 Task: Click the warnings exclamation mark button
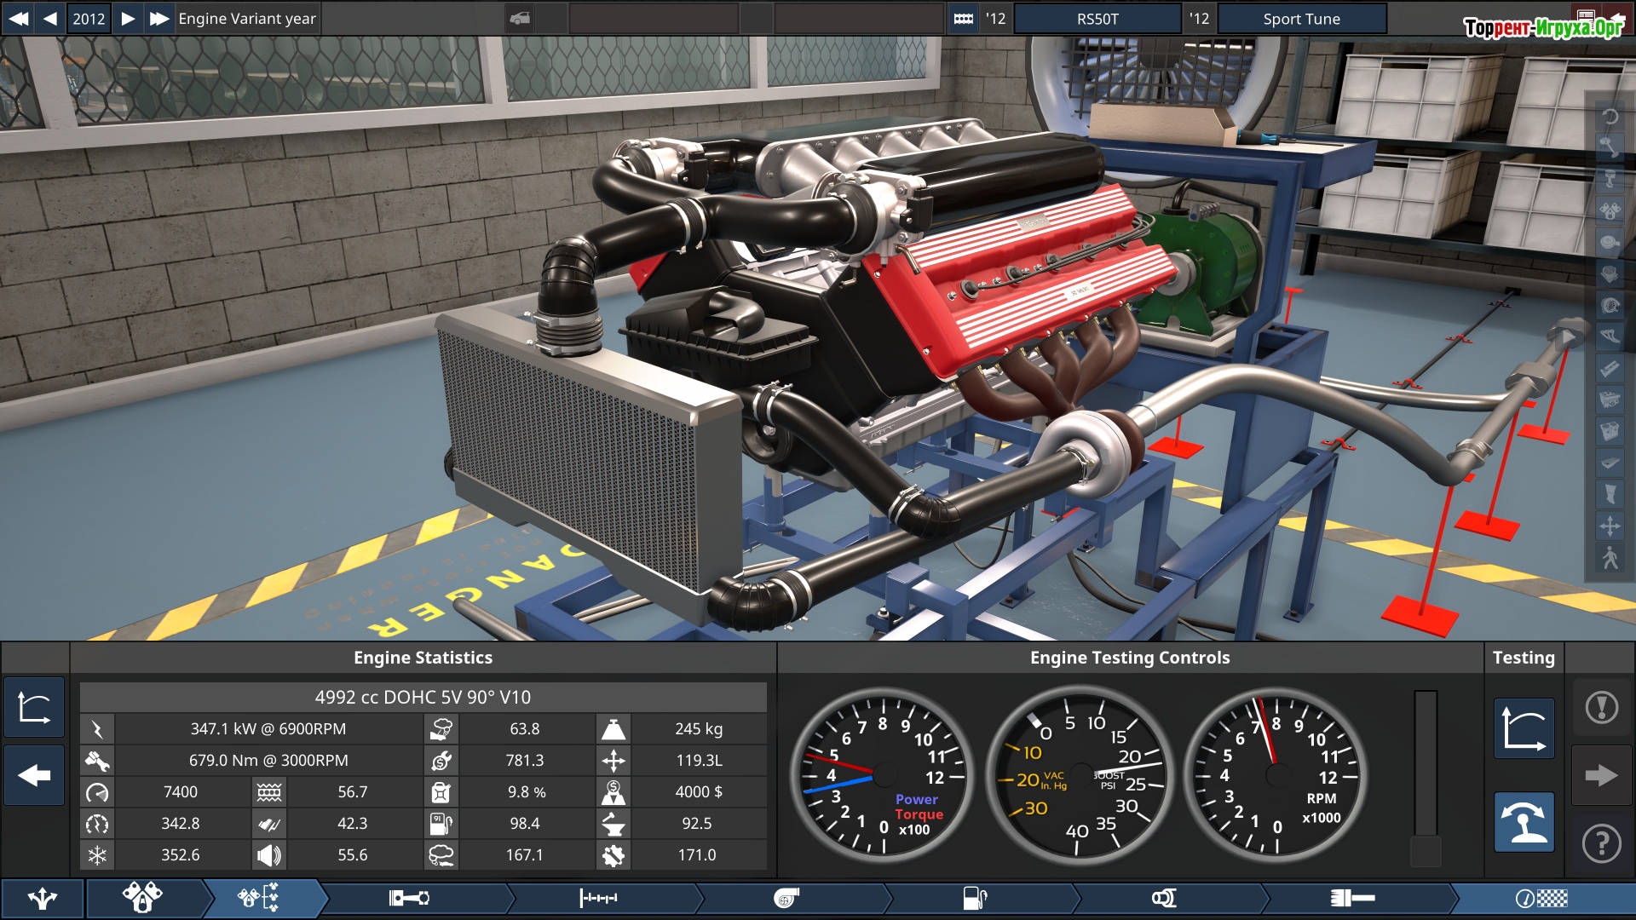1601,707
